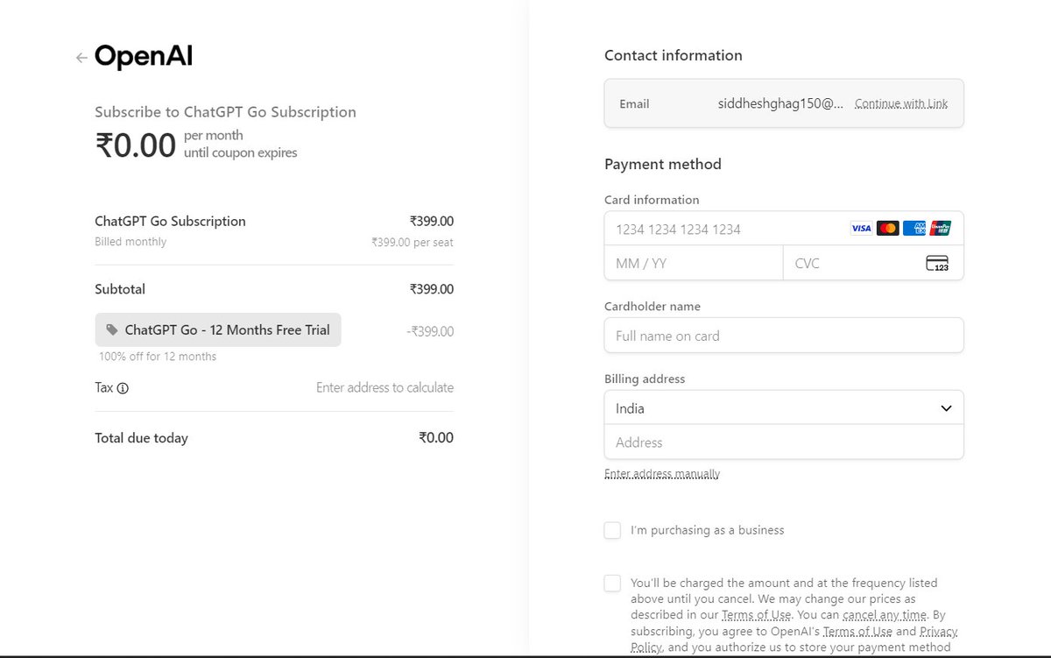Click Subscribe to ChatGPT Go Subscription heading
The width and height of the screenshot is (1051, 658).
pyautogui.click(x=225, y=112)
